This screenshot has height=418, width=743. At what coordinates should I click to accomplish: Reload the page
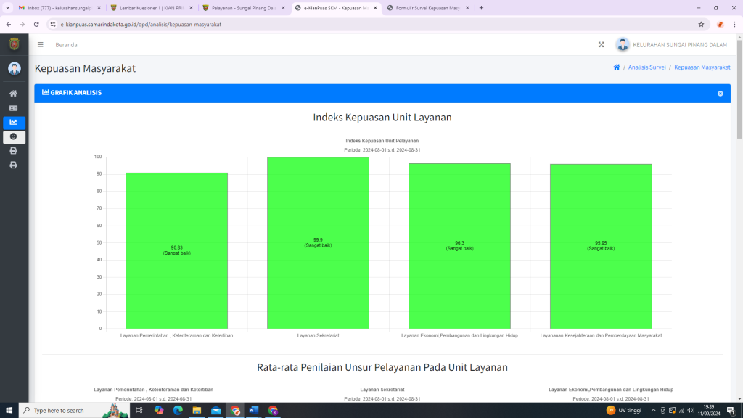36,25
